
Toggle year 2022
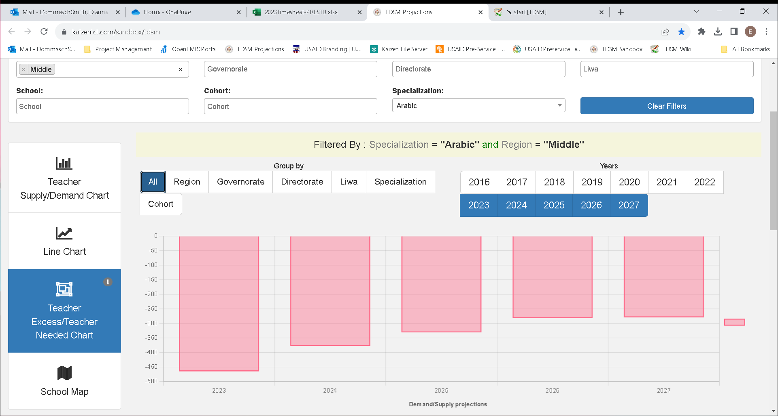click(x=705, y=182)
